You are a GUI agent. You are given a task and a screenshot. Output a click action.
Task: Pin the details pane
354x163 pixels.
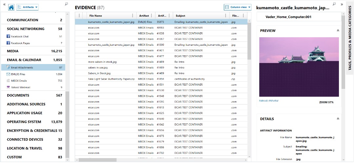click(334, 4)
